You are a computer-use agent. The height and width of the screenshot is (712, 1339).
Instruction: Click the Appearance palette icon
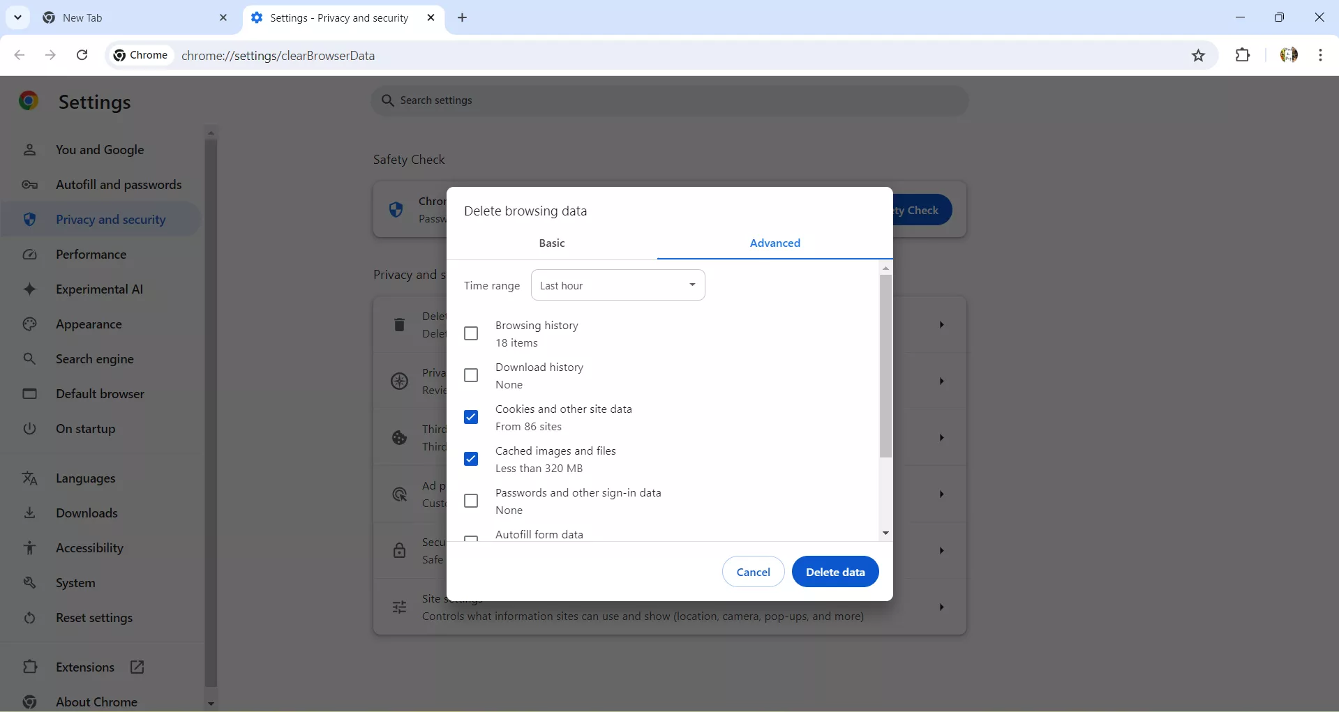click(x=29, y=324)
